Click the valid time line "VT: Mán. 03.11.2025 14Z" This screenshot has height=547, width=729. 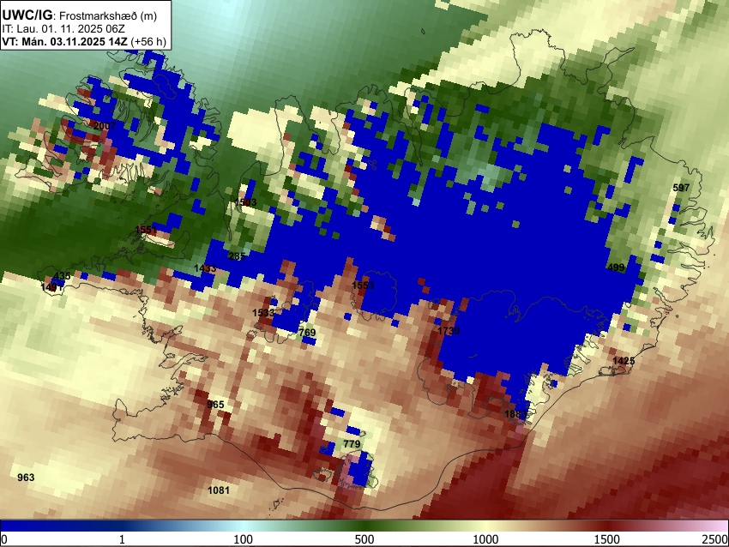64,41
